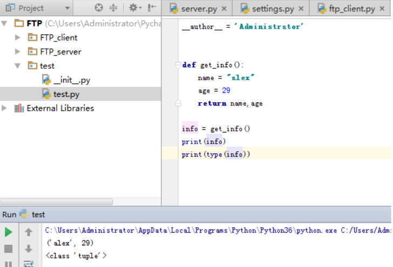This screenshot has height=267, width=393.
Task: Select the test folder
Action: tap(47, 66)
